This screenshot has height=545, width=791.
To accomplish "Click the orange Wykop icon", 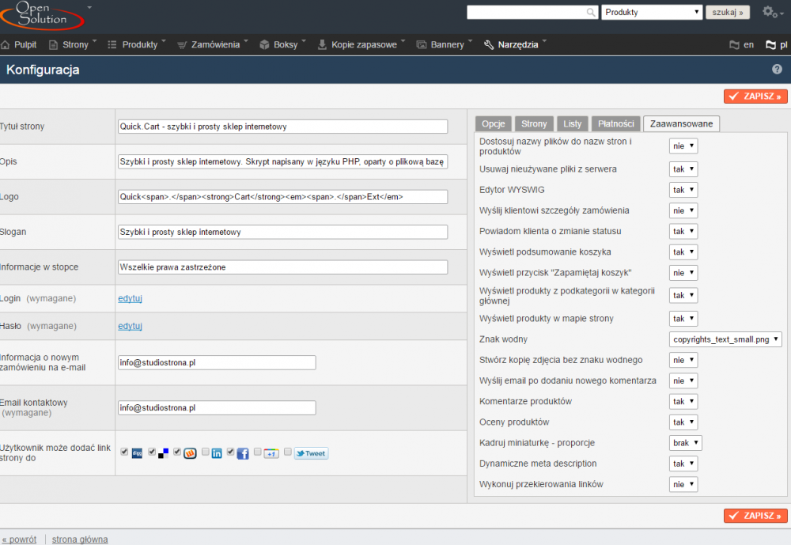I will pos(190,453).
